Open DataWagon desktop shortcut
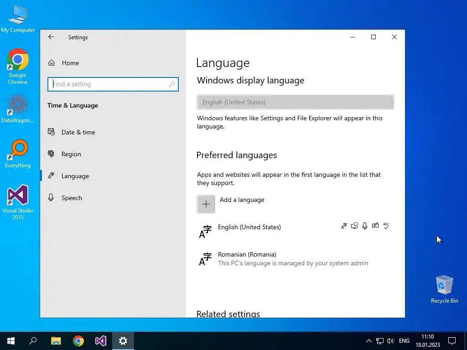Screen dimensions: 467x350 point(18,108)
